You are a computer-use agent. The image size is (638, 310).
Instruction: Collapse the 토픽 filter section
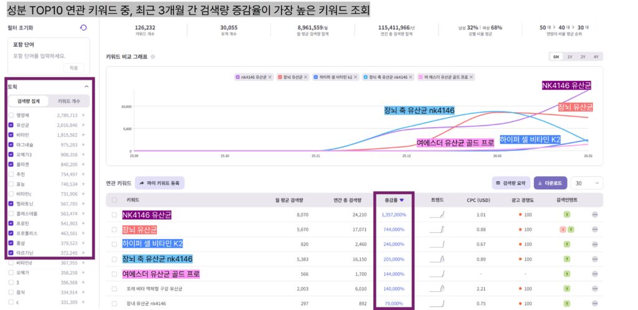(x=86, y=87)
